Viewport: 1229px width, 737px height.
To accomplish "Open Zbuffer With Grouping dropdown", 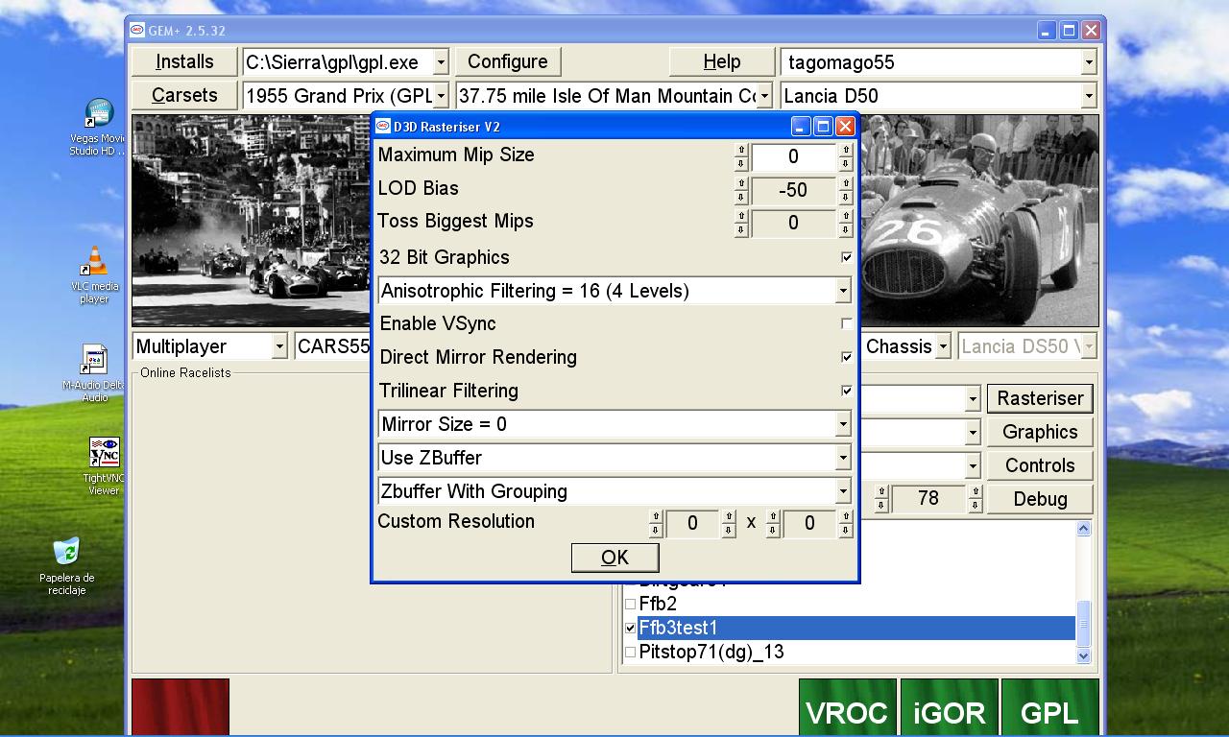I will coord(843,491).
